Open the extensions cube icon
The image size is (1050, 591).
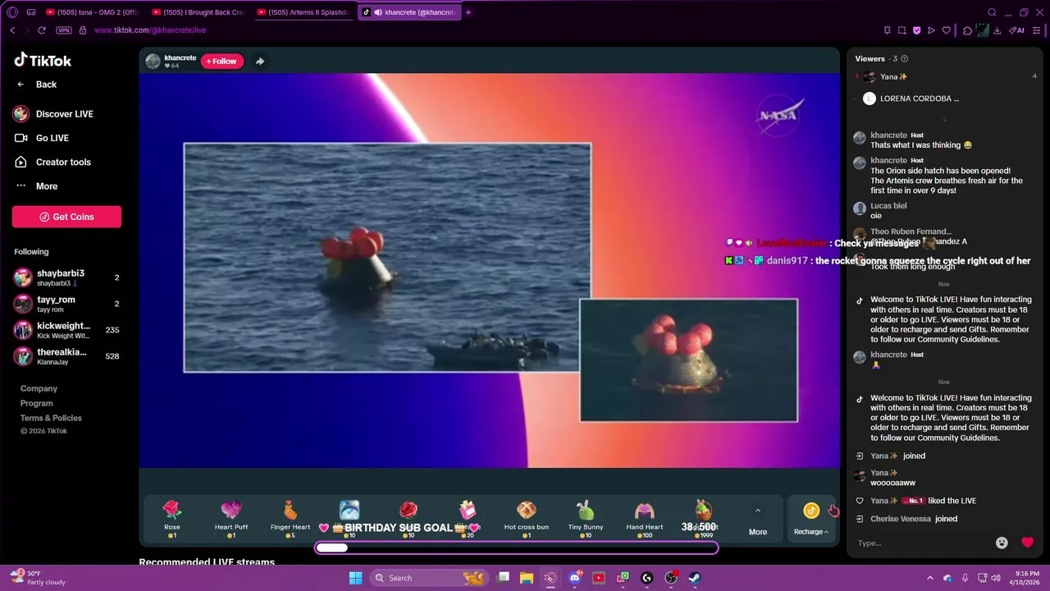coord(967,30)
